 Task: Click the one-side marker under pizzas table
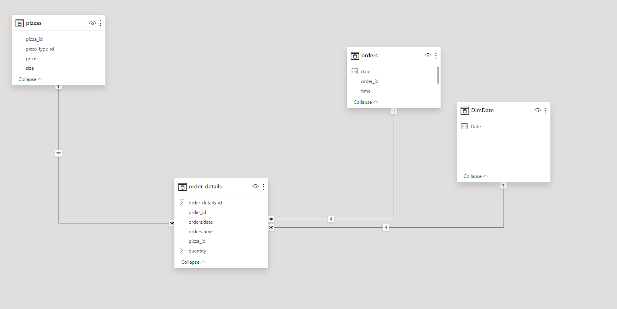pyautogui.click(x=59, y=87)
